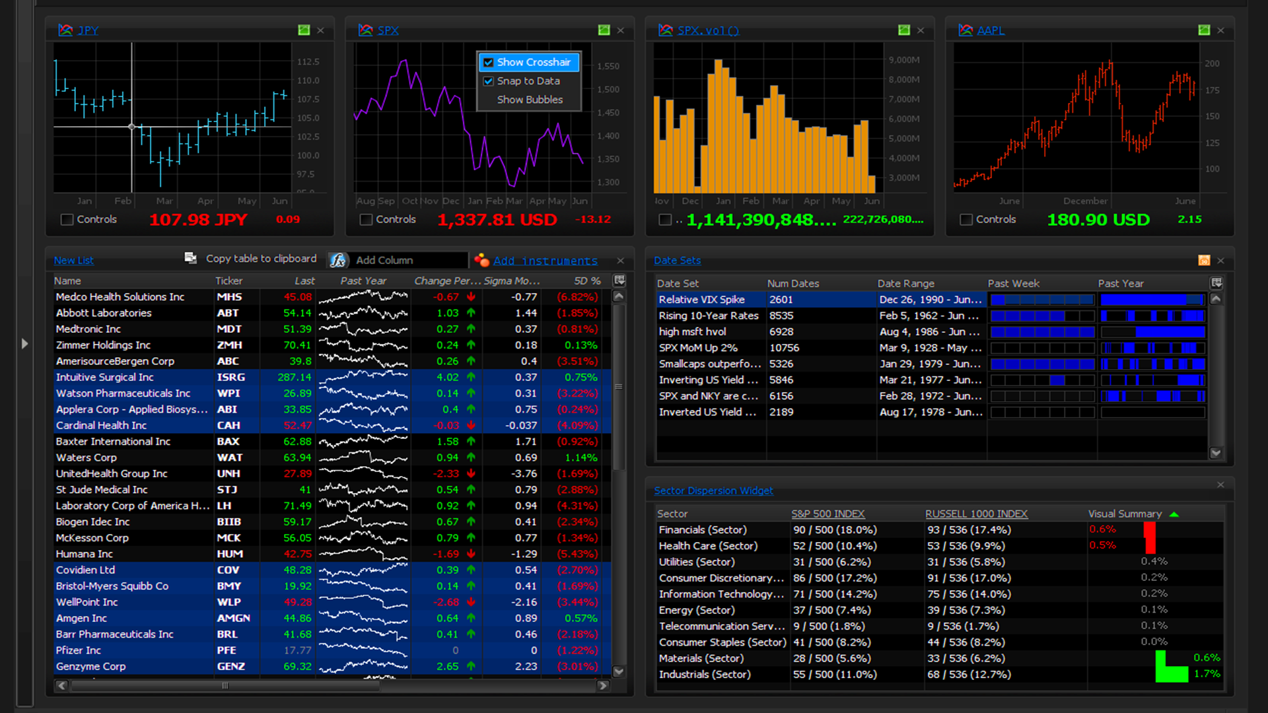The height and width of the screenshot is (713, 1268).
Task: Expand the left sidebar arrow
Action: [24, 343]
